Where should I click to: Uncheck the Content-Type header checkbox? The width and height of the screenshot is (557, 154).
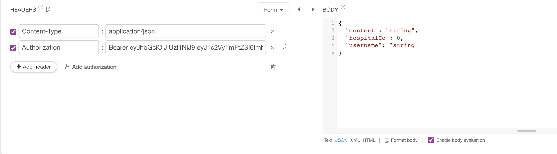click(x=13, y=32)
